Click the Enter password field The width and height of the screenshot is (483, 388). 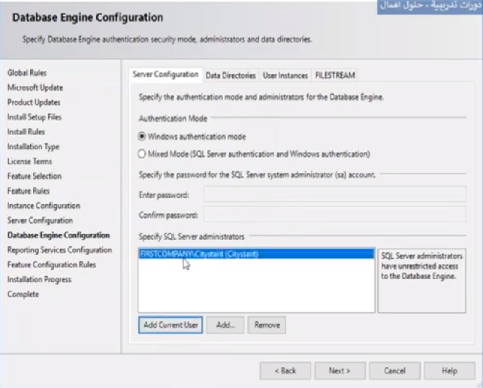pos(335,194)
